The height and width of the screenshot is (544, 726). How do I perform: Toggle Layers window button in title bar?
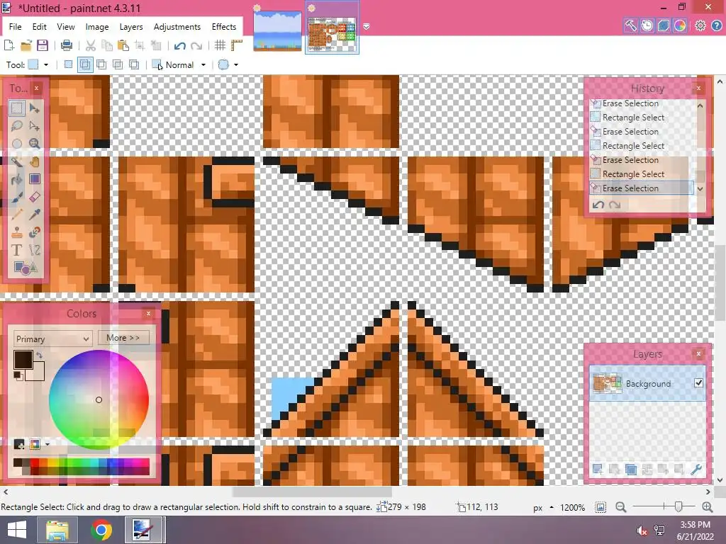point(663,25)
